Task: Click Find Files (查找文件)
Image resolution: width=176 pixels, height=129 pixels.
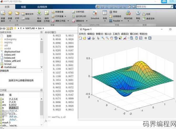Action: click(28, 14)
